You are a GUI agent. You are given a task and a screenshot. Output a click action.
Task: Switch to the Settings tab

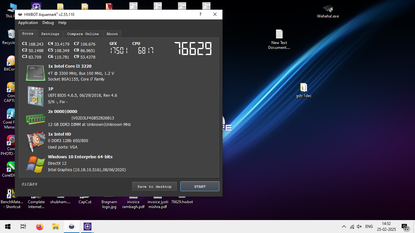tap(50, 34)
